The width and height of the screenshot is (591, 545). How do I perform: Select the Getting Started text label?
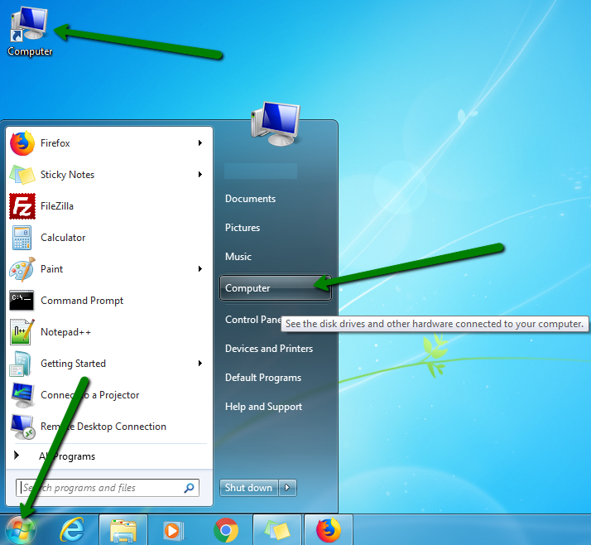73,364
